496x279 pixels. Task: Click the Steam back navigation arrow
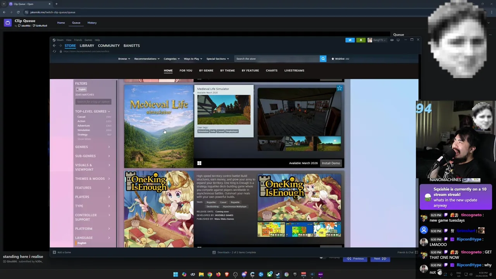(x=54, y=46)
